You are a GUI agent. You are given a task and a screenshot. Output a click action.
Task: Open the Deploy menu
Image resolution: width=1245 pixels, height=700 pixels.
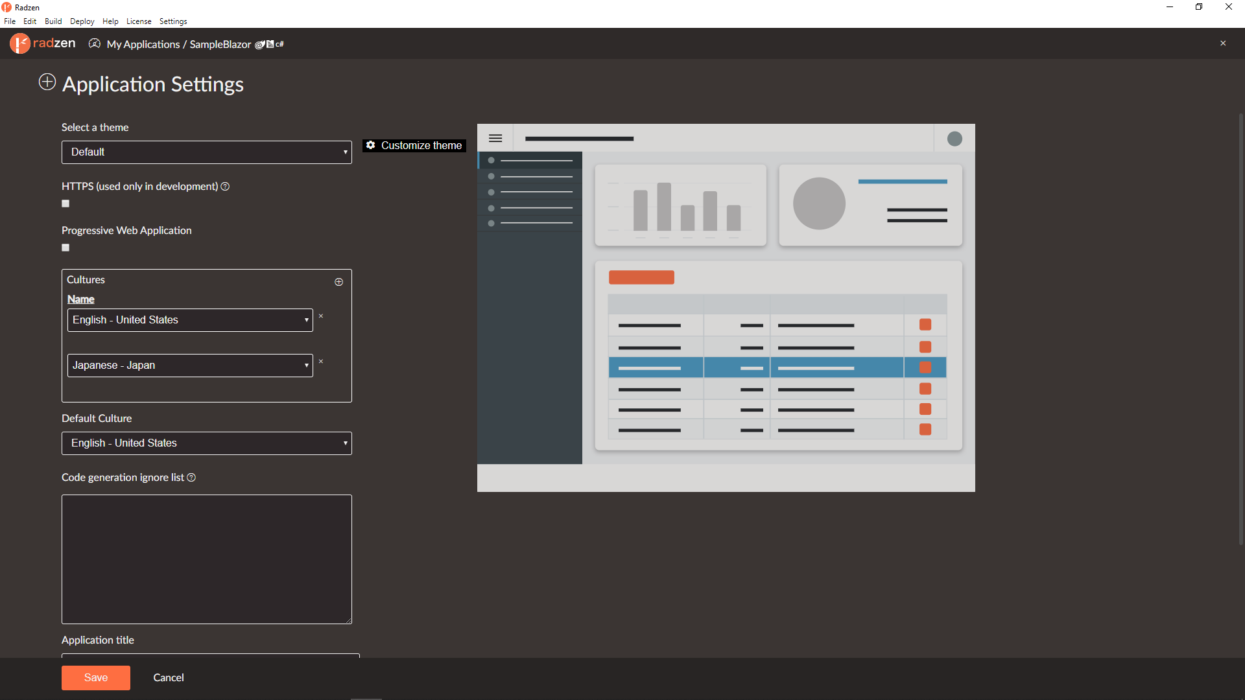click(82, 21)
